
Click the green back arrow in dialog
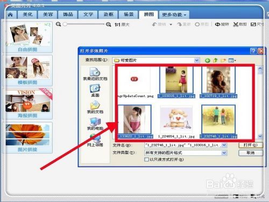(x=208, y=60)
